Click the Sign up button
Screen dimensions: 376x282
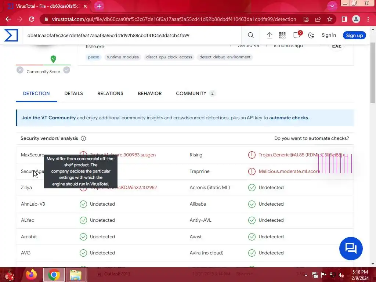pyautogui.click(x=354, y=35)
